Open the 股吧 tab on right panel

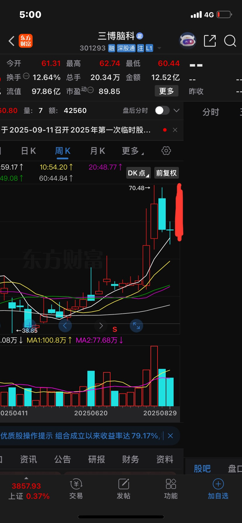[x=202, y=469]
